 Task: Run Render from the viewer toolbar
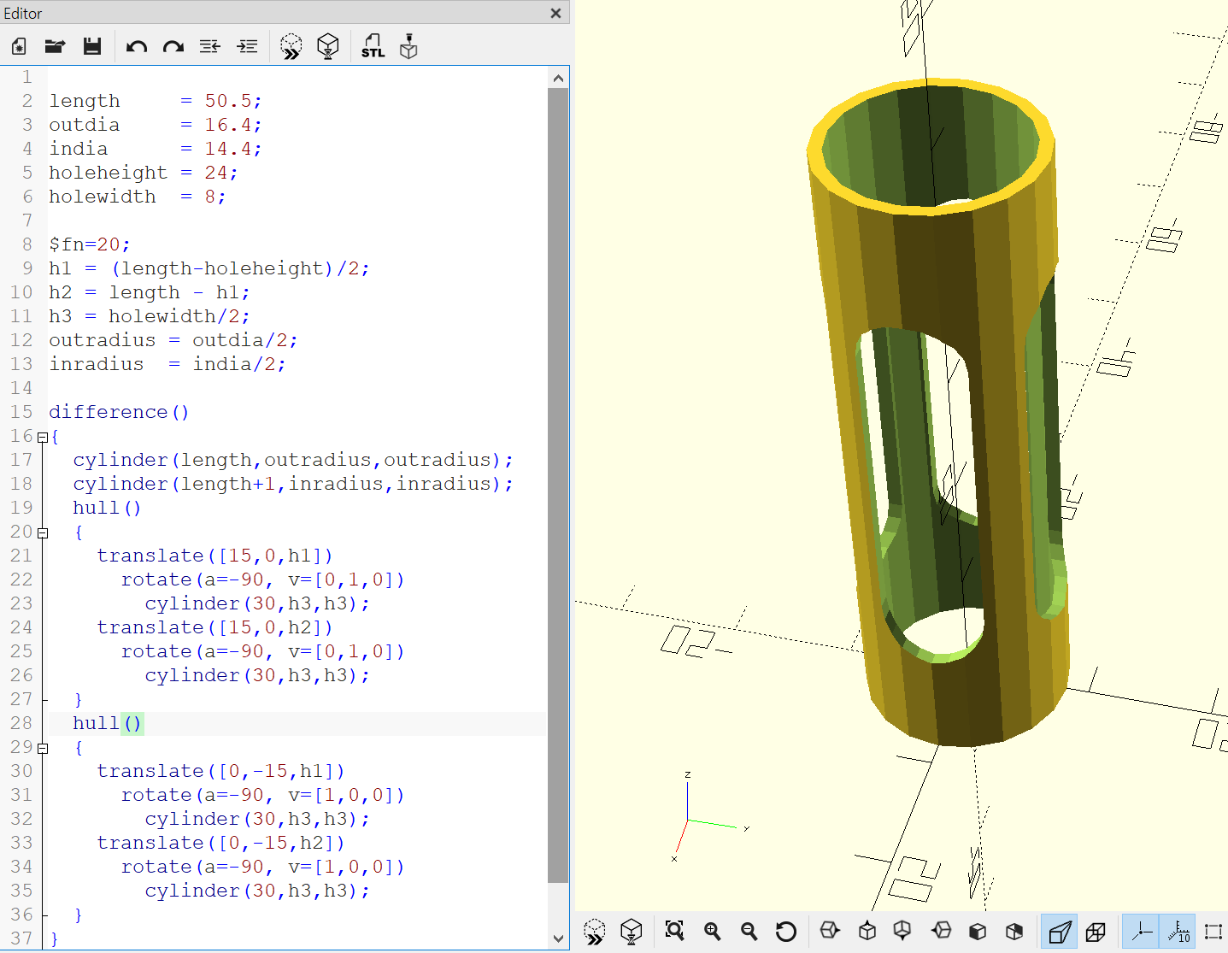[632, 931]
